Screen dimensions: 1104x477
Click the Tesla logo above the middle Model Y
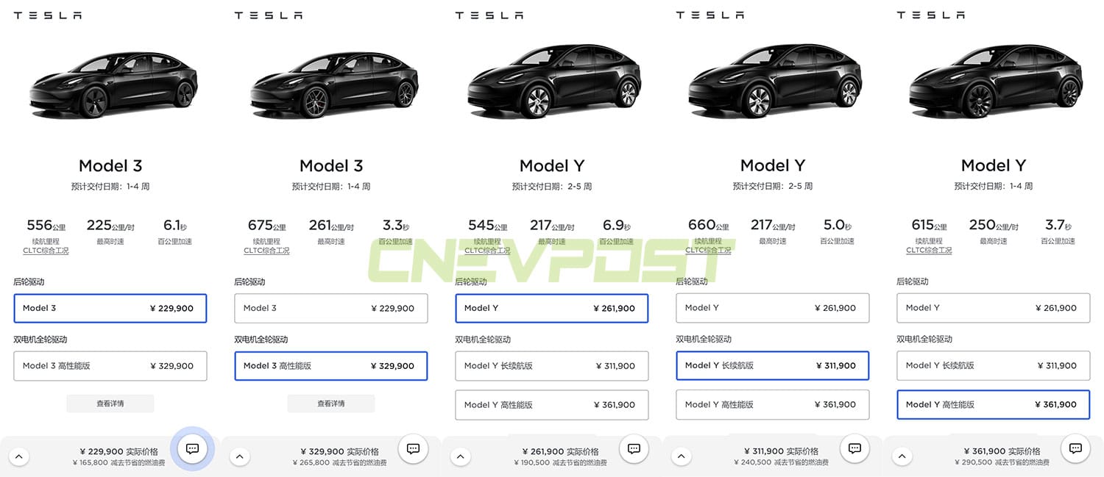pos(489,14)
